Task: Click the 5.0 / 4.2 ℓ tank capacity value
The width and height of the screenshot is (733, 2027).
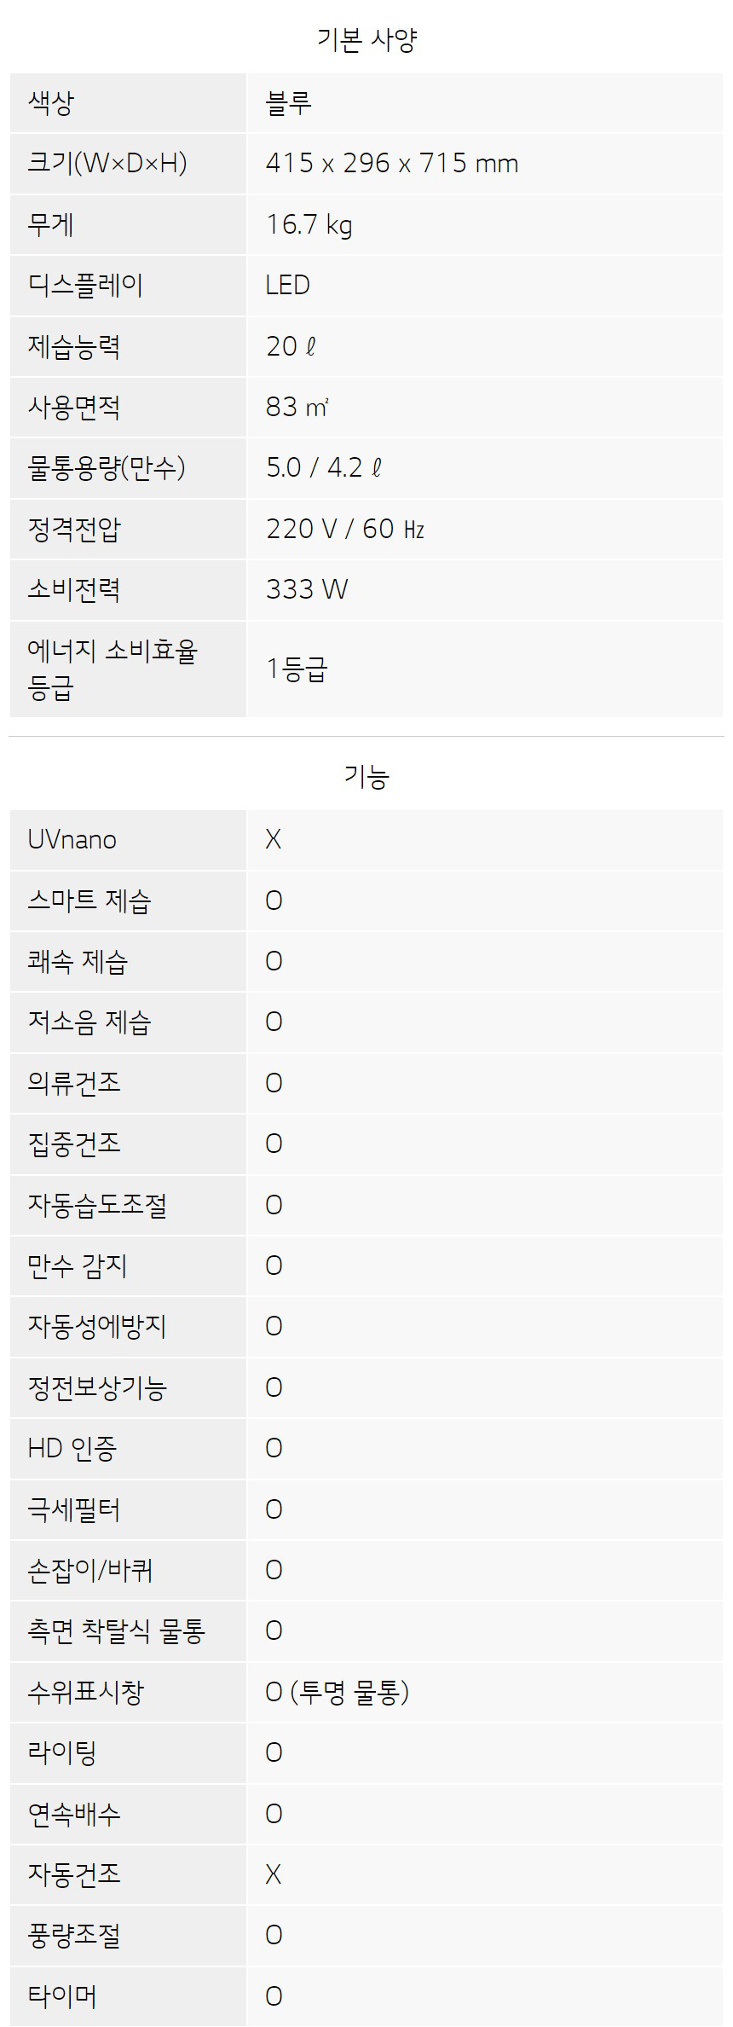Action: [324, 467]
